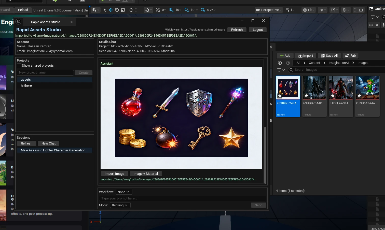Click the Image + Material button

click(x=146, y=174)
